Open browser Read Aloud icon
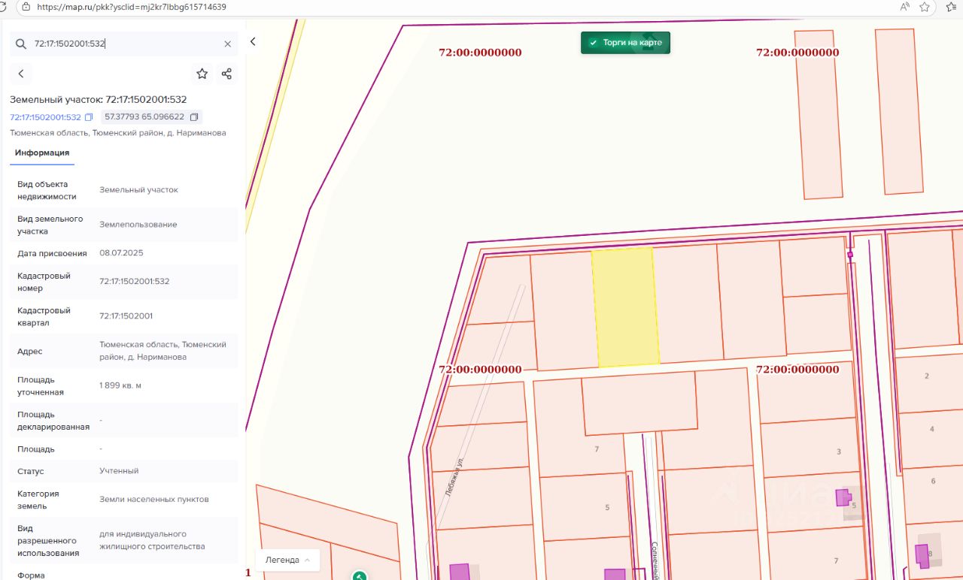The image size is (963, 580). click(904, 7)
